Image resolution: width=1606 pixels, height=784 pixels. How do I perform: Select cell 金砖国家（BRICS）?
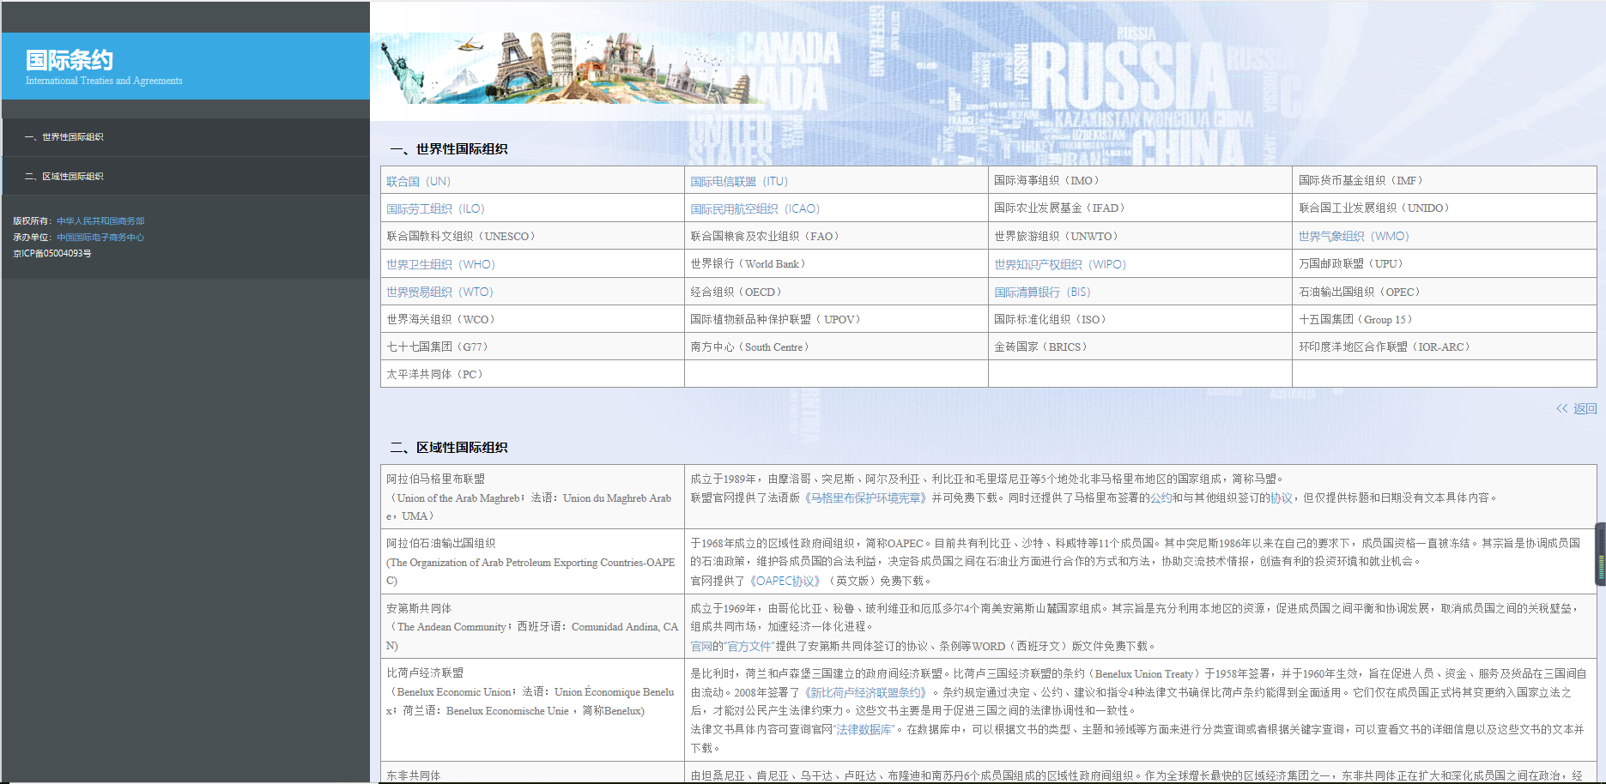pos(1140,347)
